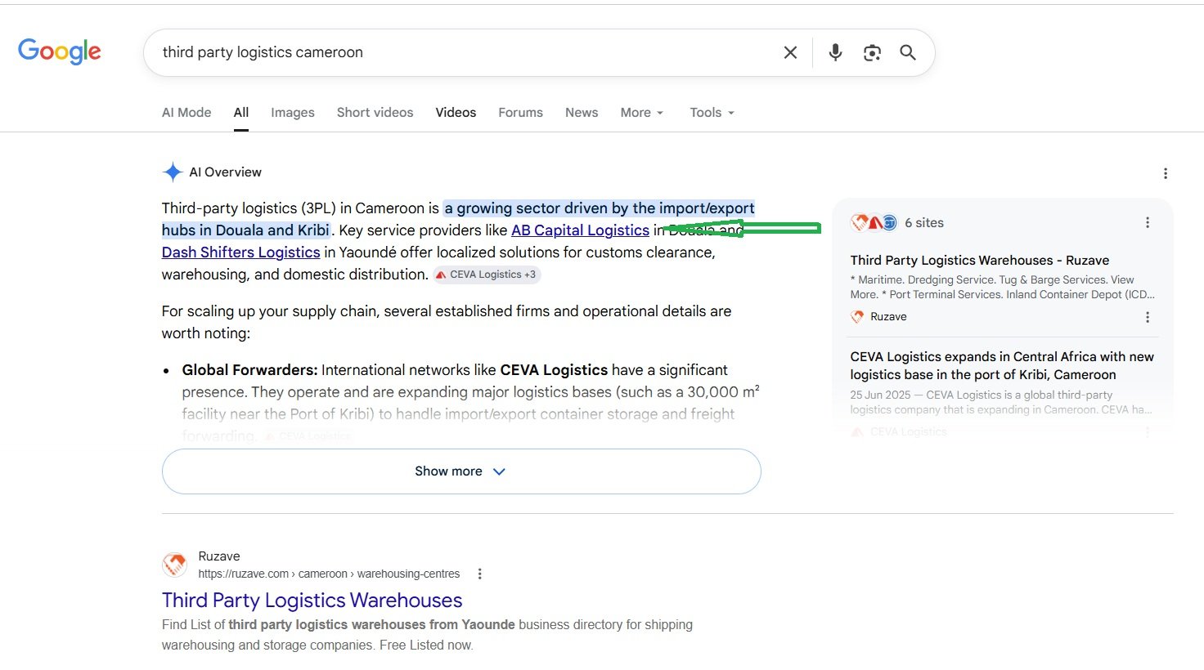Click the 'Global Forwarders:' bullet heading
Viewport: 1204px width, 670px height.
[x=249, y=370]
